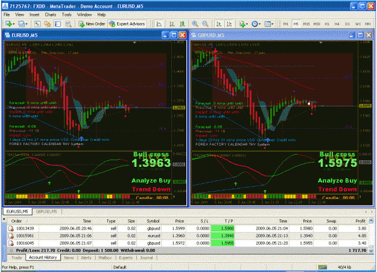Switch to the EURUSD,M5 chart tab
This screenshot has height=272, width=377.
point(17,212)
